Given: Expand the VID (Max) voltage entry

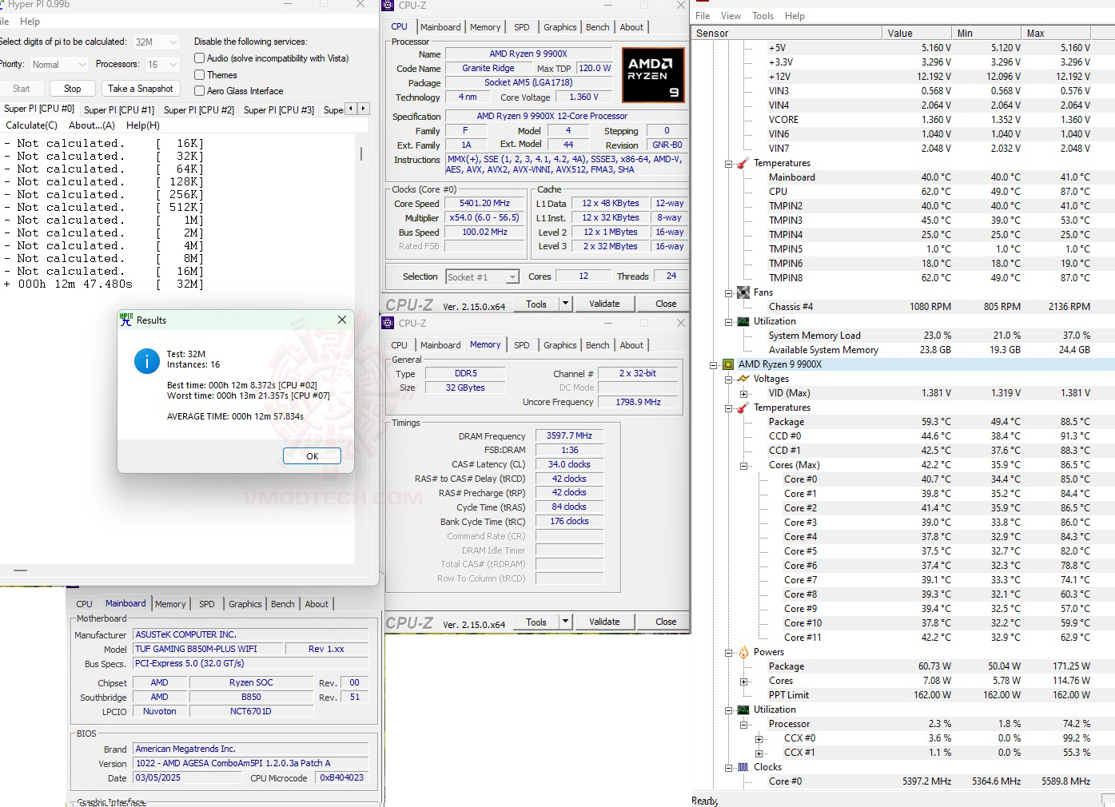Looking at the screenshot, I should click(743, 394).
